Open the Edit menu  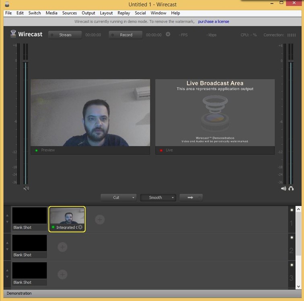coord(20,13)
